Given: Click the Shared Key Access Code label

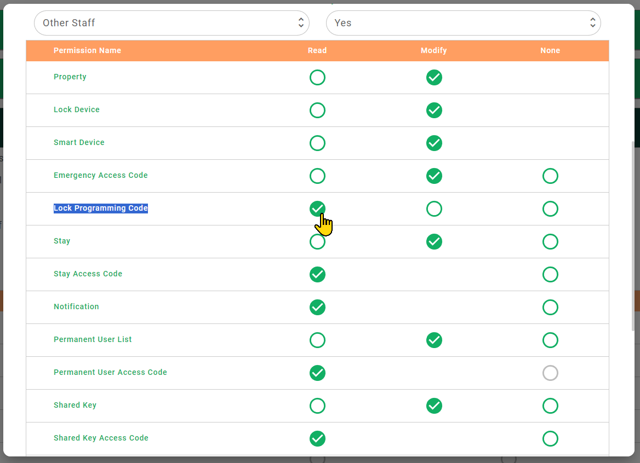Looking at the screenshot, I should 101,438.
